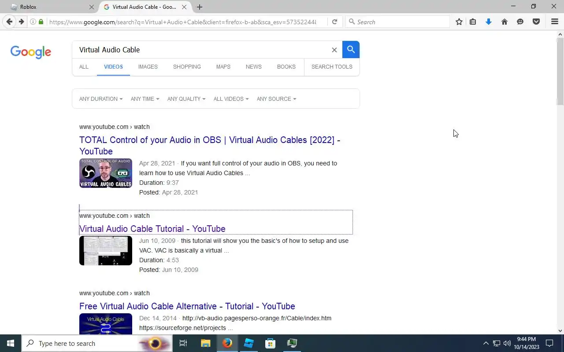The width and height of the screenshot is (564, 352).
Task: Reload the page with refresh icon
Action: tap(334, 22)
